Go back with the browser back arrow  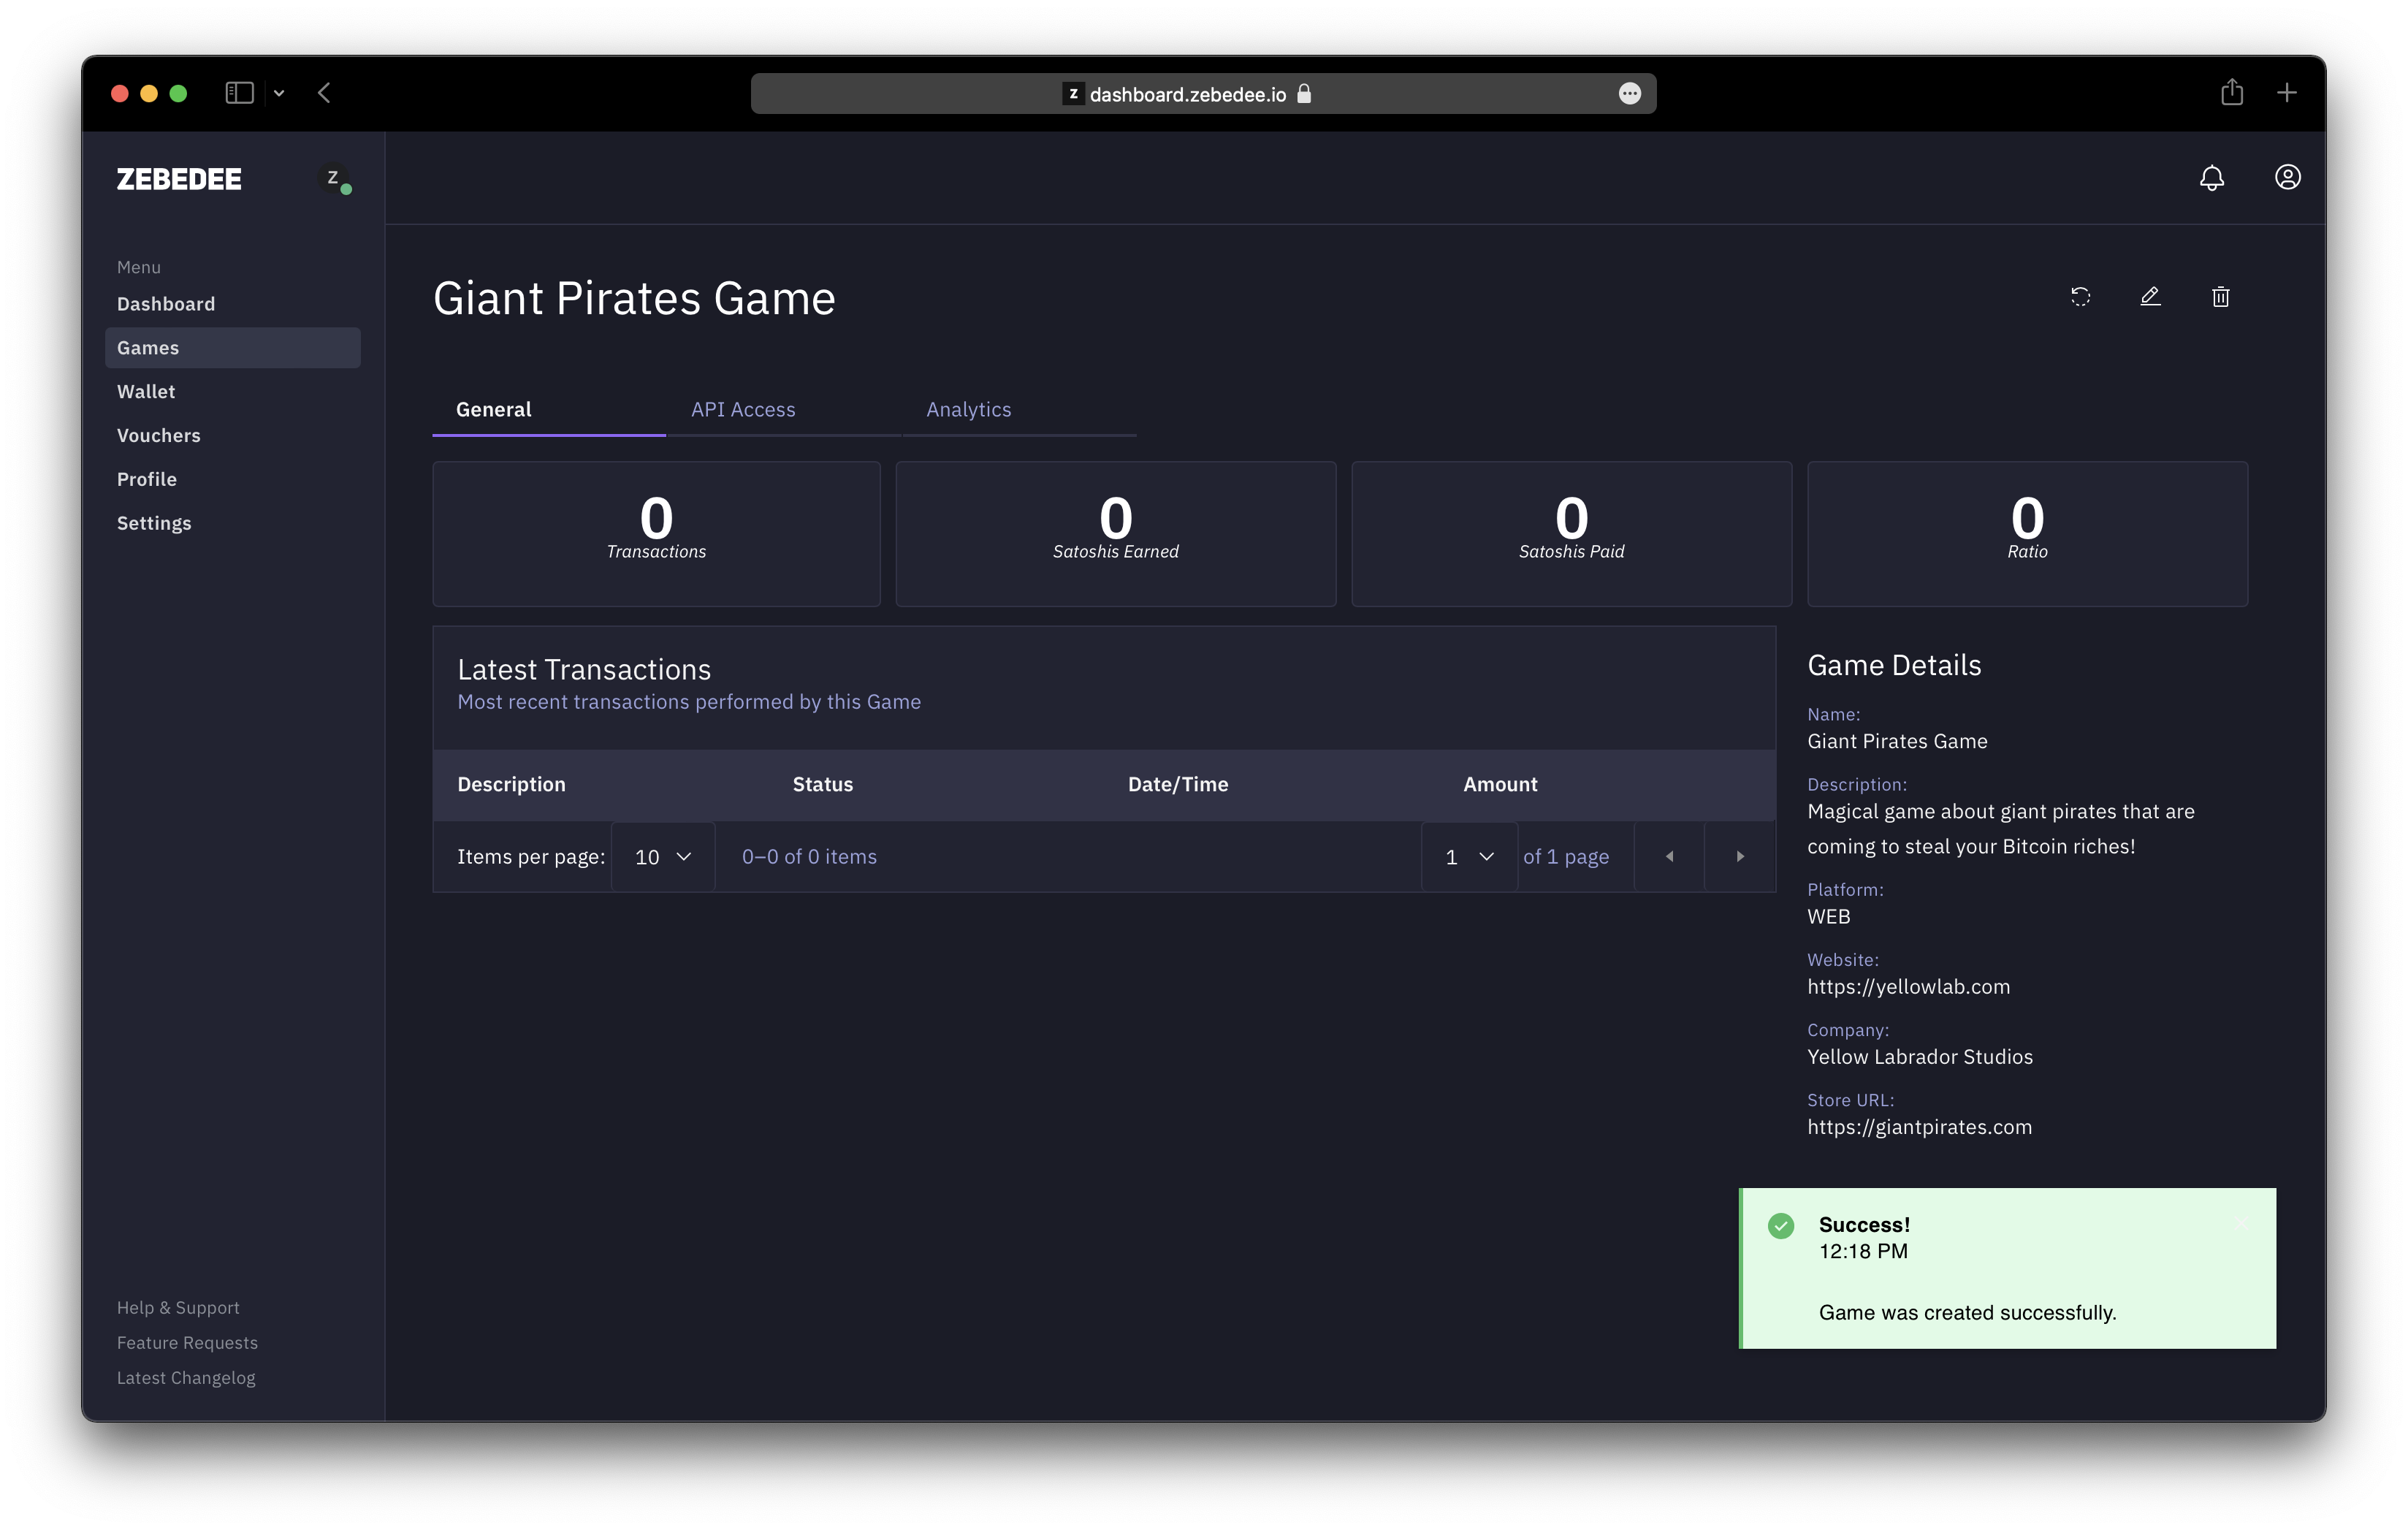point(324,93)
